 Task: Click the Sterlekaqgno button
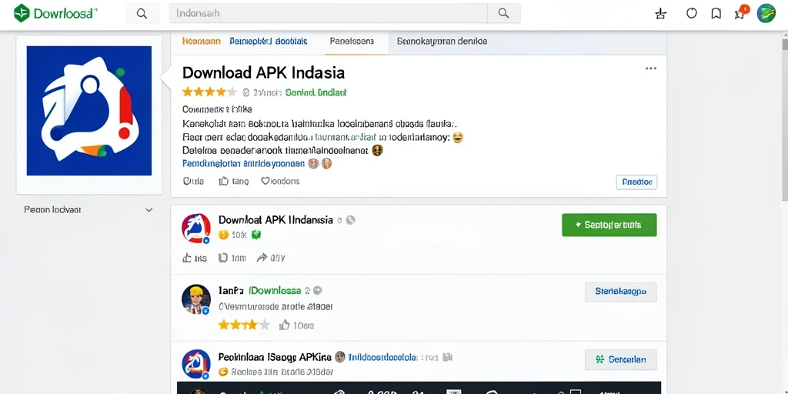[621, 292]
